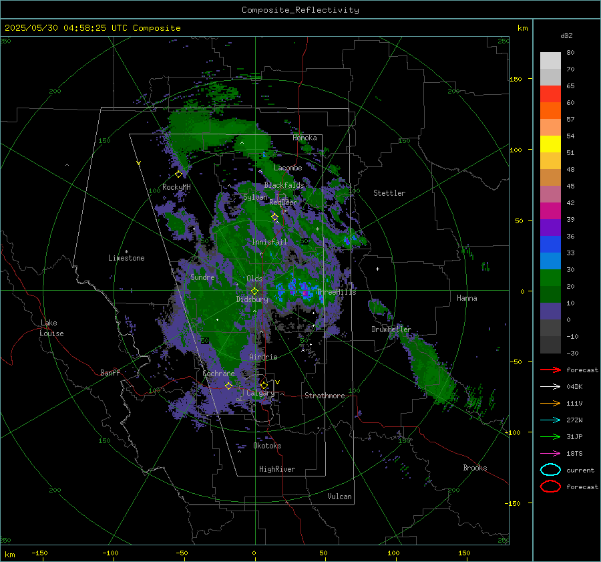
Task: Click the green 31JP arrow icon
Action: 550,436
